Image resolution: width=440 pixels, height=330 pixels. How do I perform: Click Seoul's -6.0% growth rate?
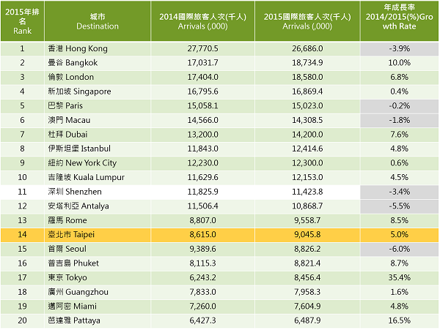tap(400, 249)
